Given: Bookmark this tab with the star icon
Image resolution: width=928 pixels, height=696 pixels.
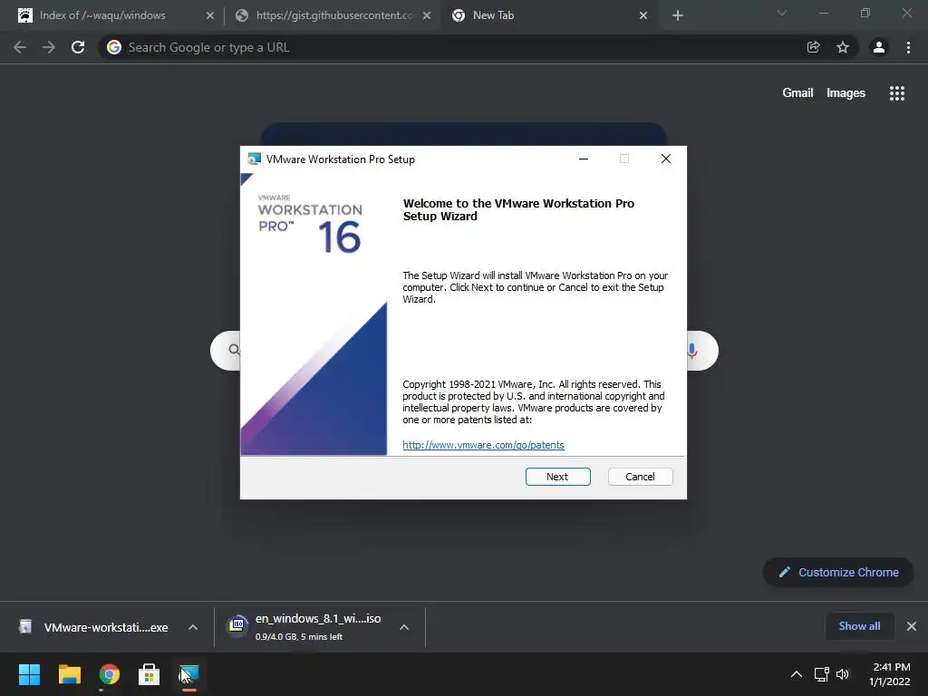Looking at the screenshot, I should (x=843, y=47).
